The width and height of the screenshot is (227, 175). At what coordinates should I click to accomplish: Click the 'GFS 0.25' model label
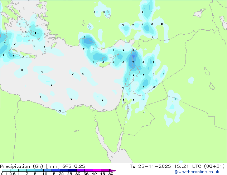pyautogui.click(x=74, y=166)
